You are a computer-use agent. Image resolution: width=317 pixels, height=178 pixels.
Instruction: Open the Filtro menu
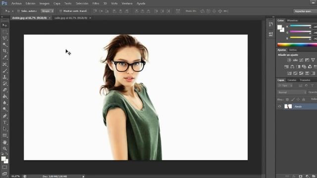point(96,3)
